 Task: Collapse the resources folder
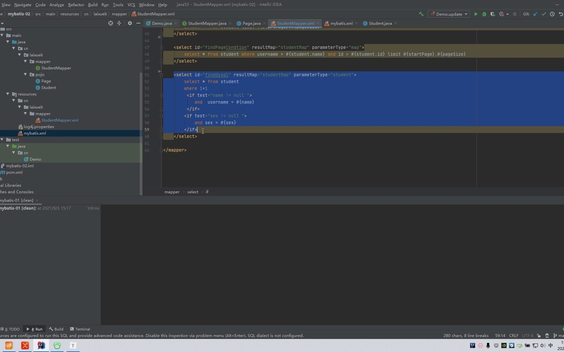(8, 94)
